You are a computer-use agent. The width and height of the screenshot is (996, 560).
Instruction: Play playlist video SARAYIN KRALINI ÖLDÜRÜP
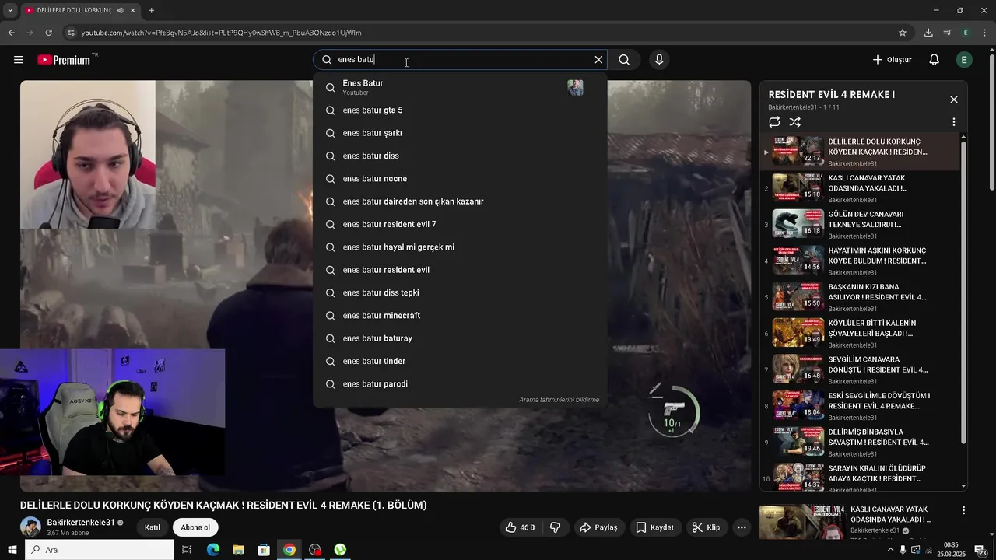pyautogui.click(x=860, y=476)
